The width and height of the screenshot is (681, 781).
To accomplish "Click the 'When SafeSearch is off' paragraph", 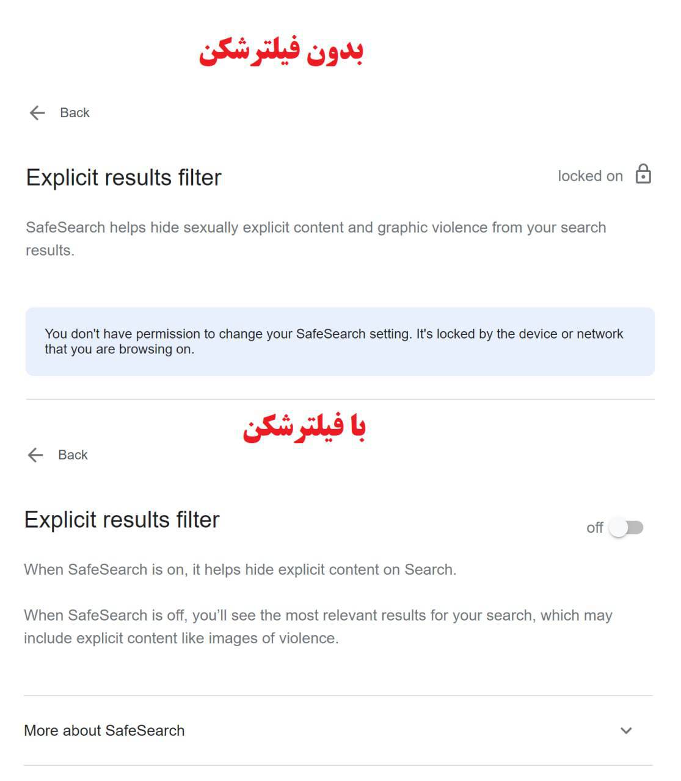I will pos(318,627).
